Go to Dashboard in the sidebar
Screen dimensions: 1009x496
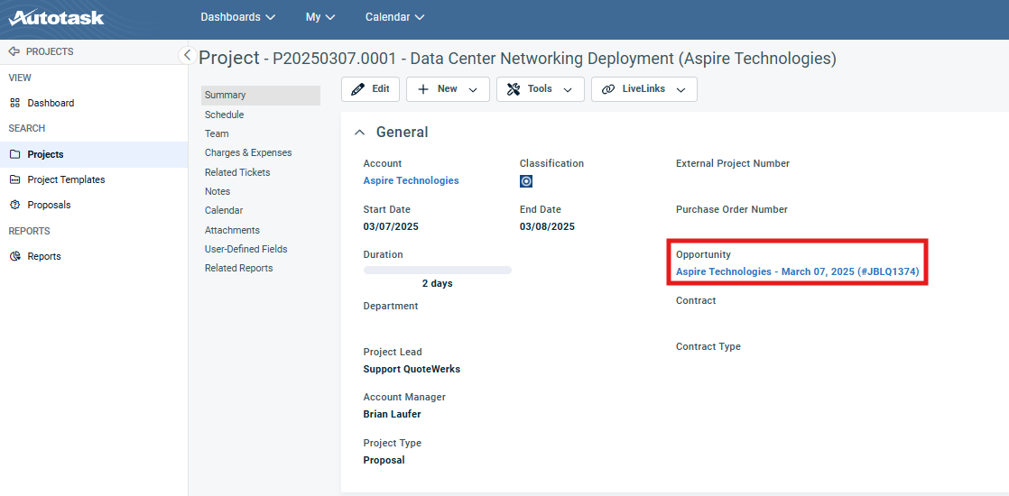51,103
